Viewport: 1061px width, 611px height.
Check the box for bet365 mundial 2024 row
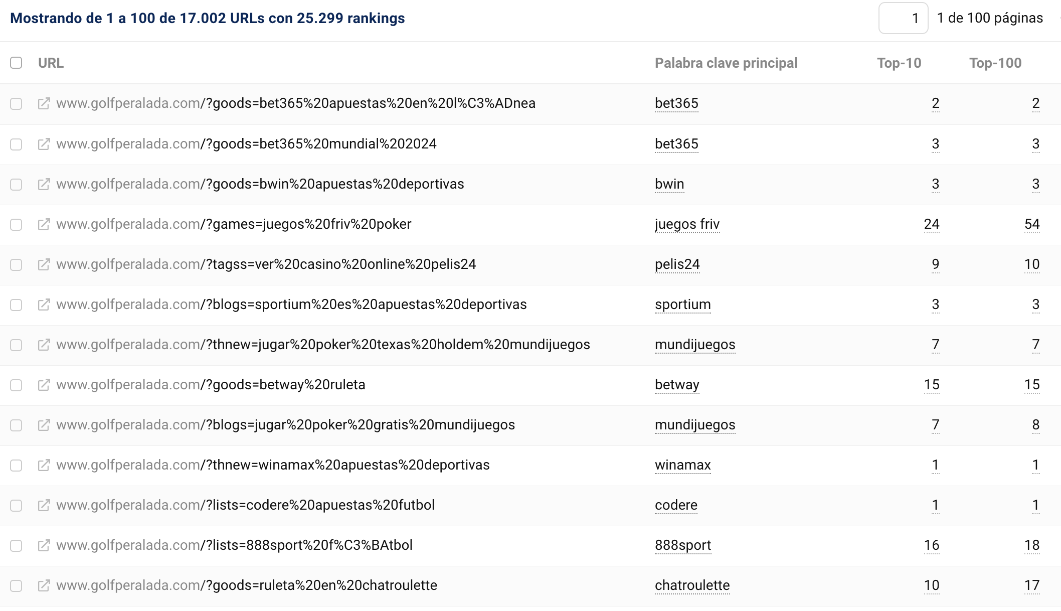click(x=16, y=144)
